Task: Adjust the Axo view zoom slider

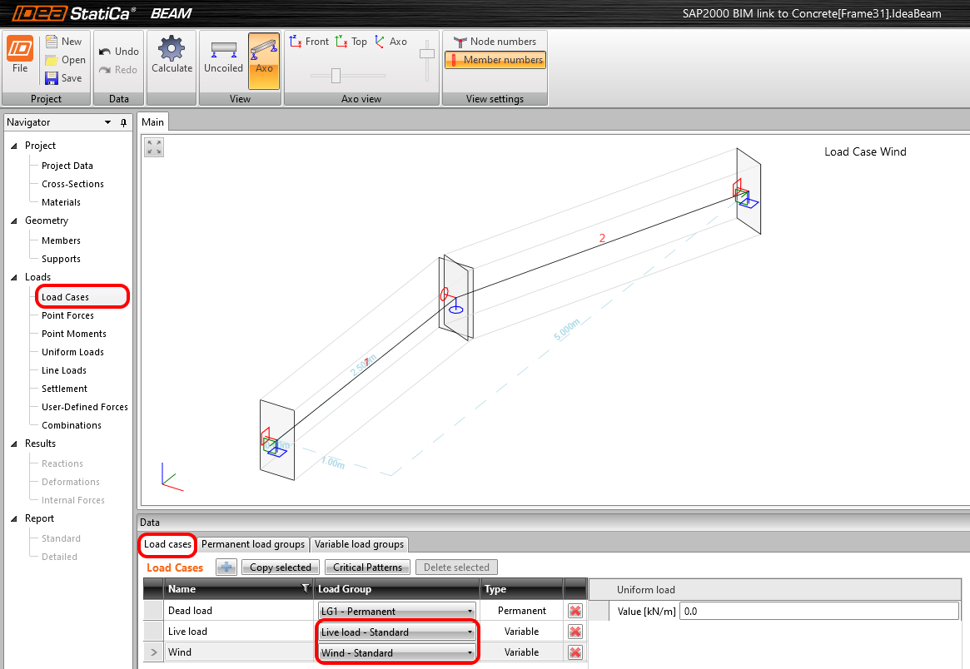Action: [336, 74]
